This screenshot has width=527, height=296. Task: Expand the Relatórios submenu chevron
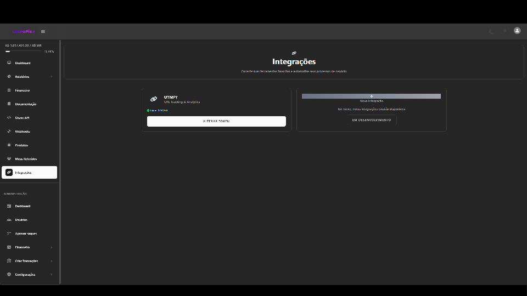click(x=52, y=77)
